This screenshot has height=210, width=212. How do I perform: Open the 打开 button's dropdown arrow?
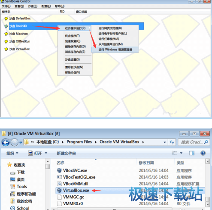point(46,153)
